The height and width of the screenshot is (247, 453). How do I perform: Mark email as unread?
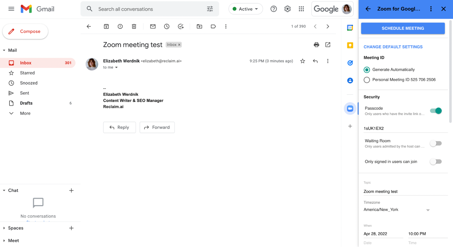[x=153, y=26]
